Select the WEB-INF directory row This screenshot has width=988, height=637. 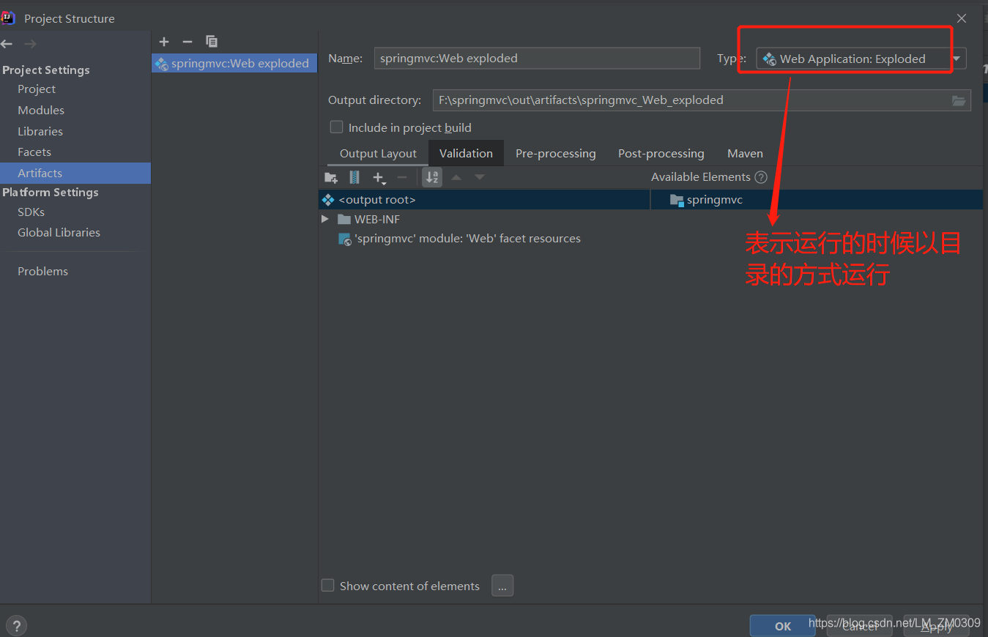coord(484,219)
